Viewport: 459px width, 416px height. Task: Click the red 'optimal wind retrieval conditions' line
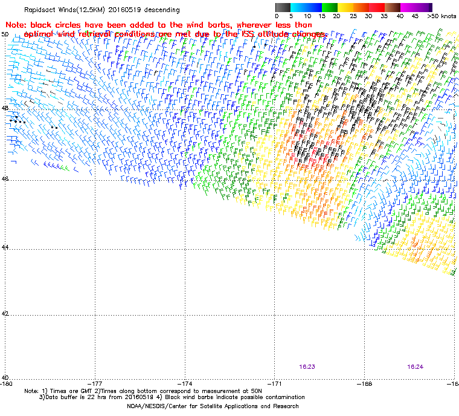(x=175, y=34)
